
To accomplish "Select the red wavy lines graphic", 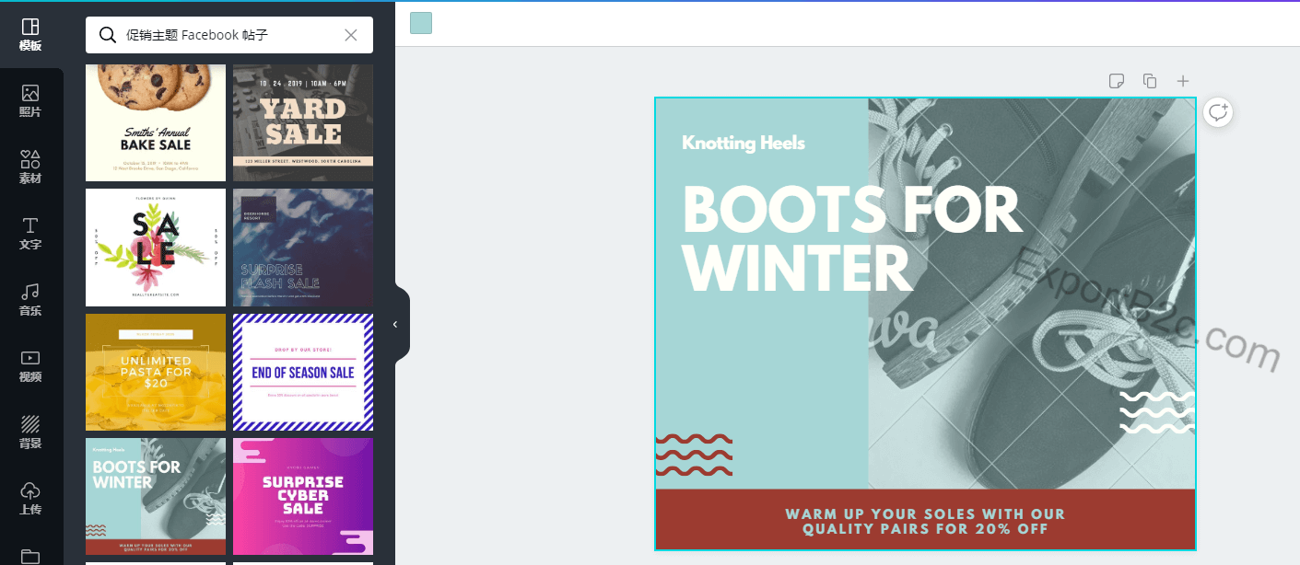I will click(x=694, y=455).
